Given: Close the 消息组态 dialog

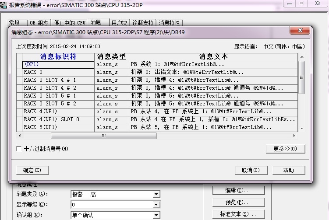Looking at the screenshot, I should click(x=300, y=31).
